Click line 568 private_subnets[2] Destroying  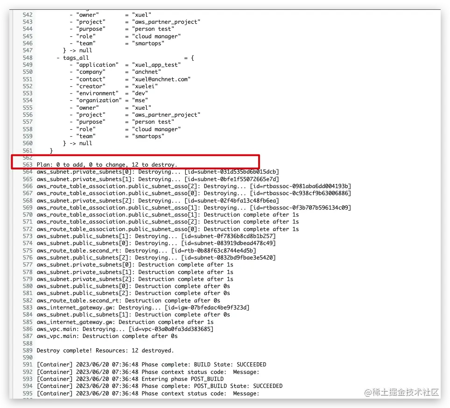tap(158, 201)
